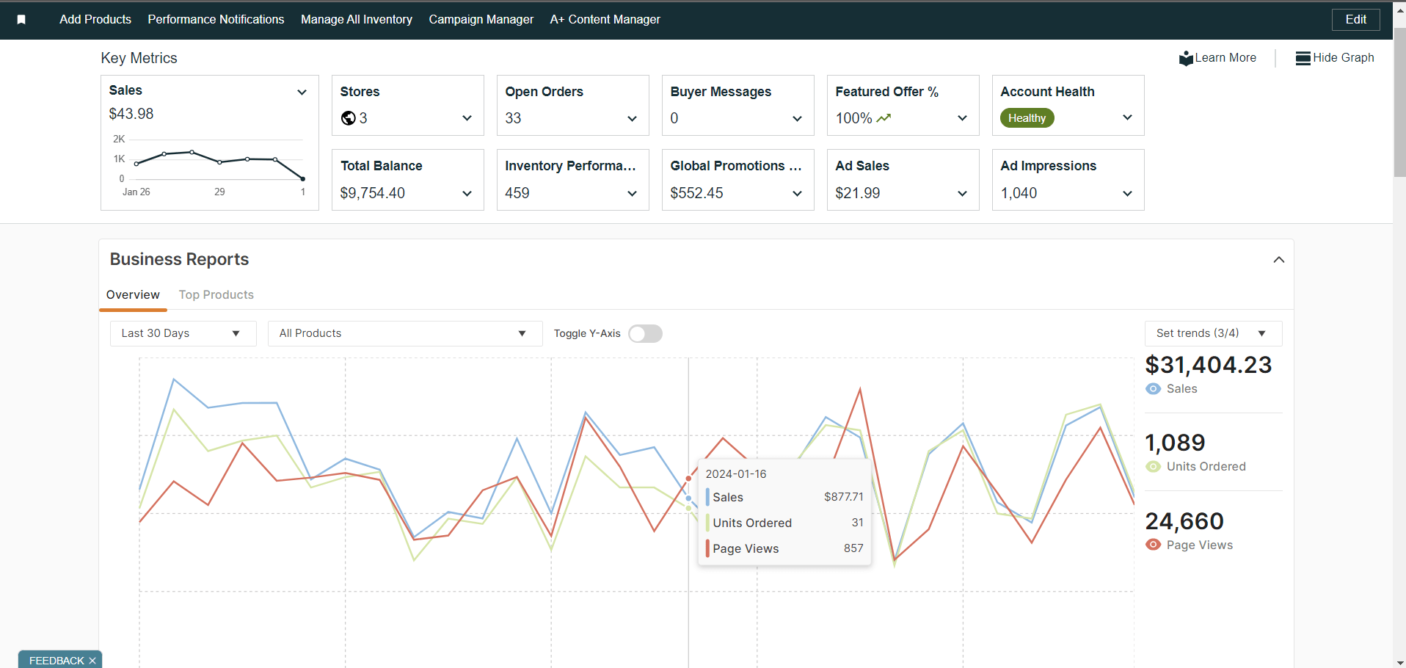Click Page Views row in tooltip
Viewport: 1406px width, 668px height.
click(784, 548)
